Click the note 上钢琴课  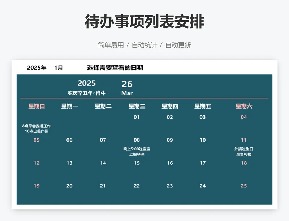click(x=137, y=154)
